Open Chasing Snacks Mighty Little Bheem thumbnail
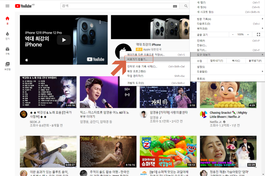The height and width of the screenshot is (176, 265). point(228,95)
